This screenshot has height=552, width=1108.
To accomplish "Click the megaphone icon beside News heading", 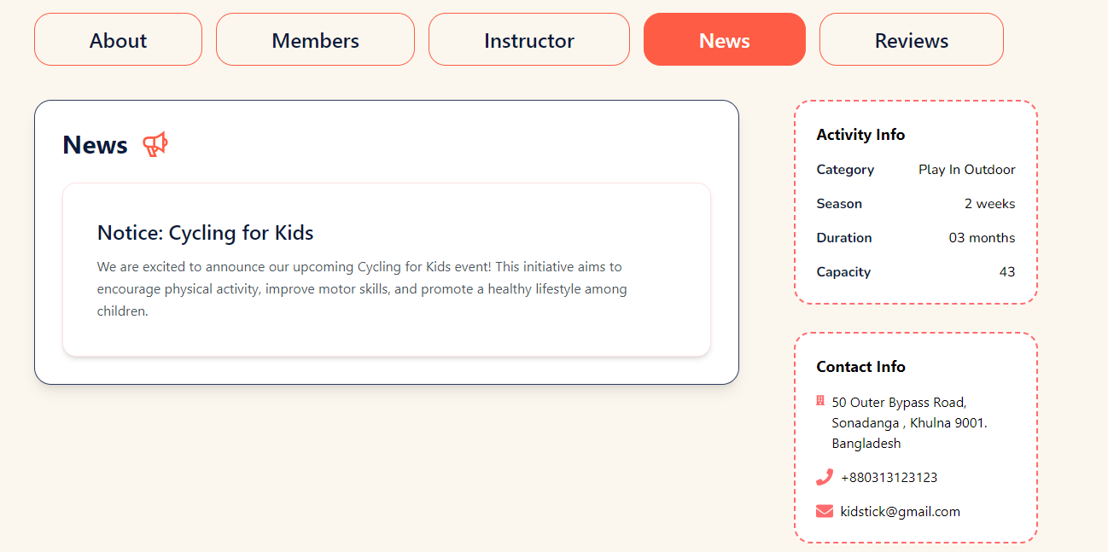I will (x=155, y=145).
